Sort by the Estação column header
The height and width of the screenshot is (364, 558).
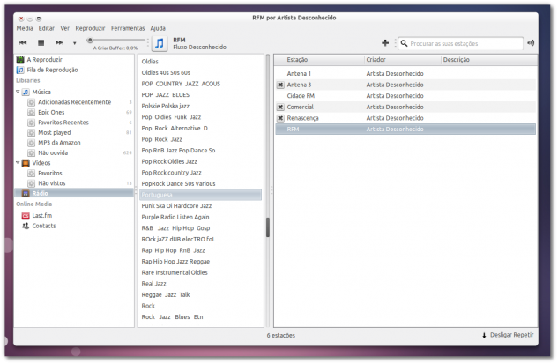click(x=320, y=60)
